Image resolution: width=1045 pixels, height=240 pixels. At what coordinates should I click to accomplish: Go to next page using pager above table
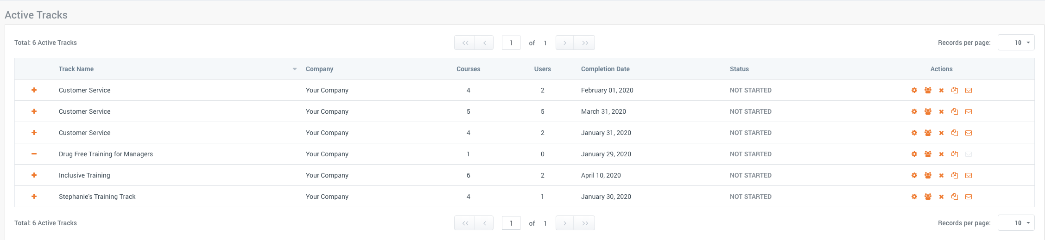coord(564,43)
